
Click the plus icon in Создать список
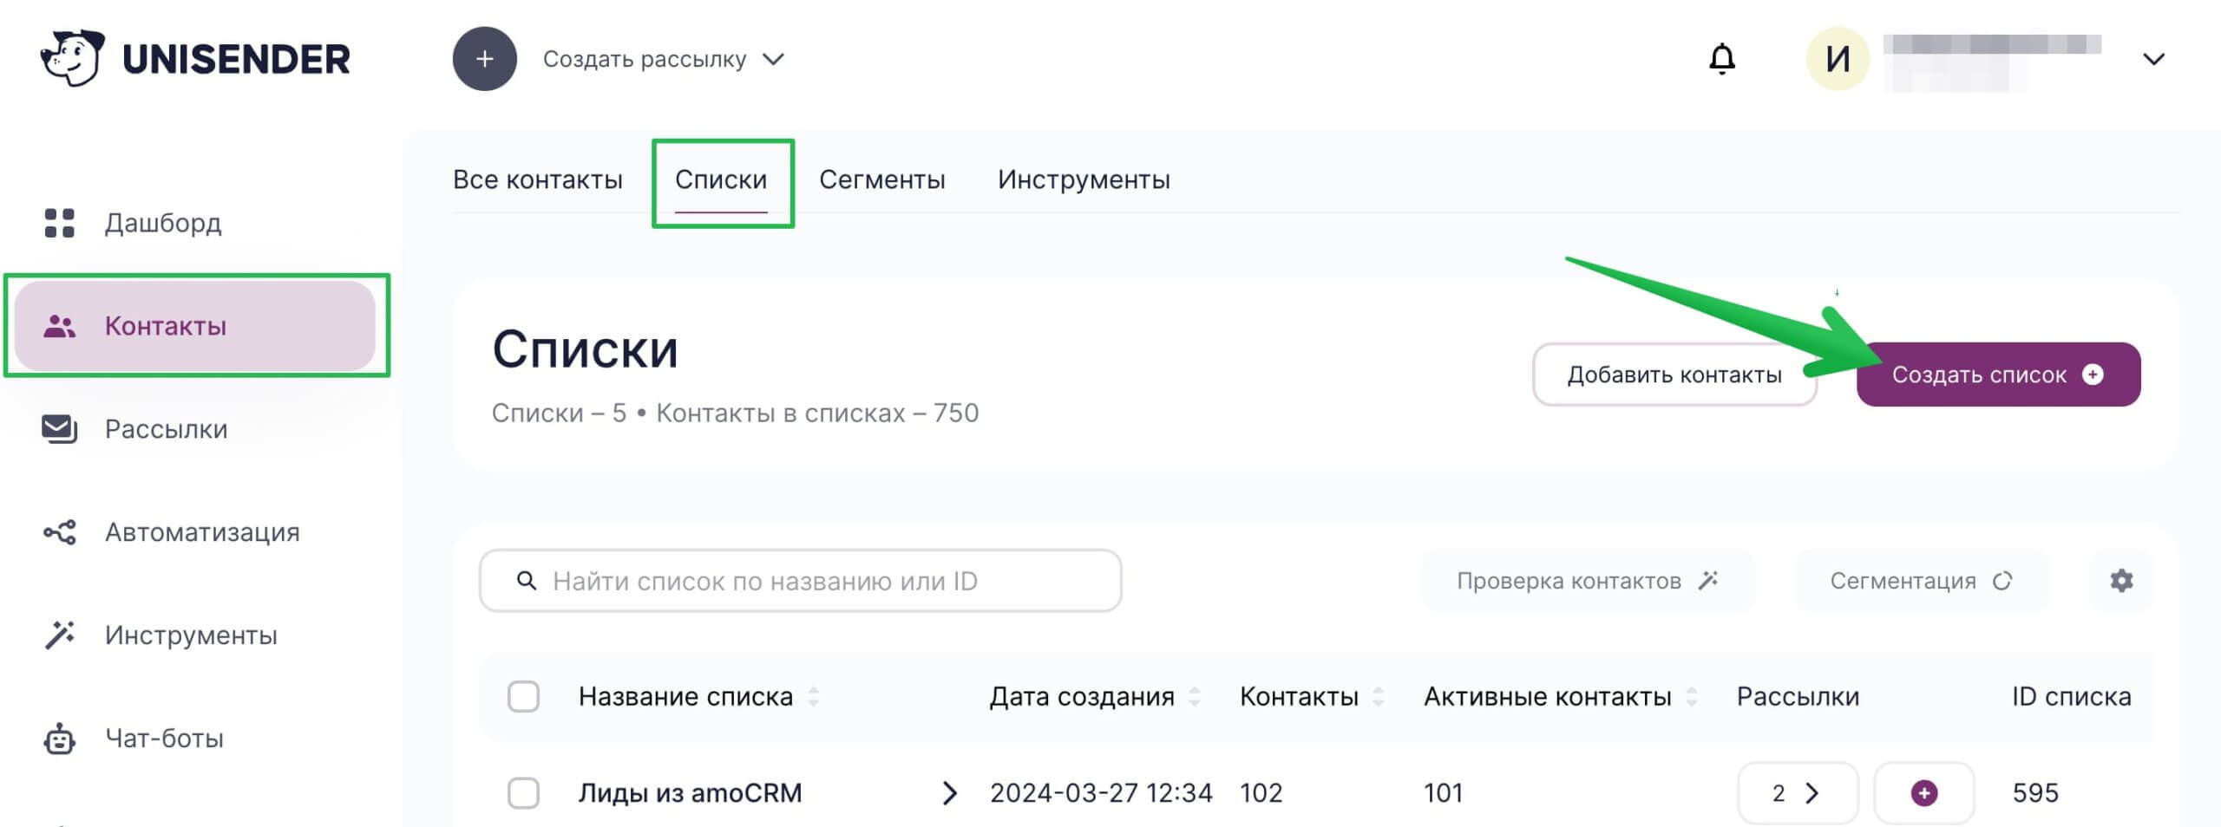(2093, 374)
